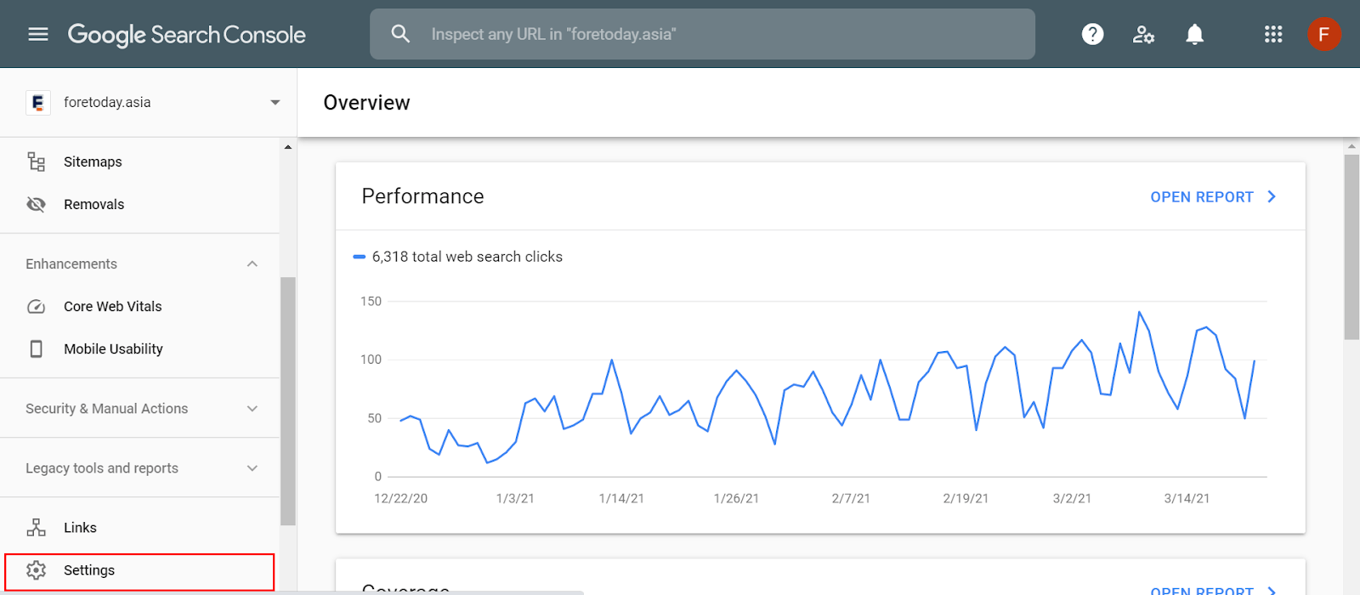Click the Inspect any URL search field
The width and height of the screenshot is (1360, 595).
(722, 34)
